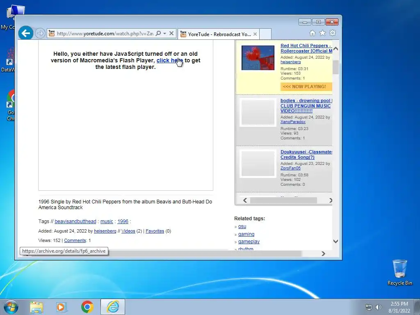Open the osu related tag

(242, 226)
